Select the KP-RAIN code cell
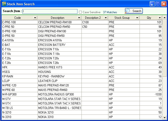Screen dimensions: 168x121 point(20,76)
